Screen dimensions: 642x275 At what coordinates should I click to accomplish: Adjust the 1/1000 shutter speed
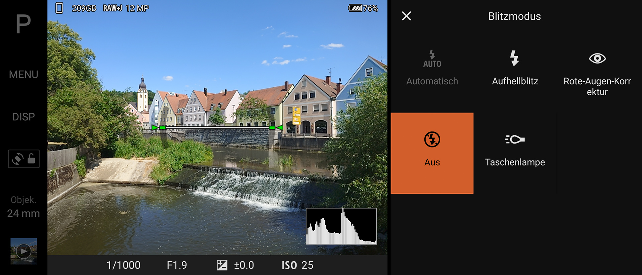(x=123, y=265)
